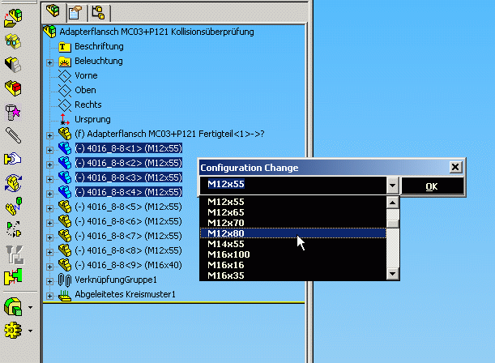The width and height of the screenshot is (495, 363).
Task: Click the M12x55 configuration input field
Action: point(293,186)
